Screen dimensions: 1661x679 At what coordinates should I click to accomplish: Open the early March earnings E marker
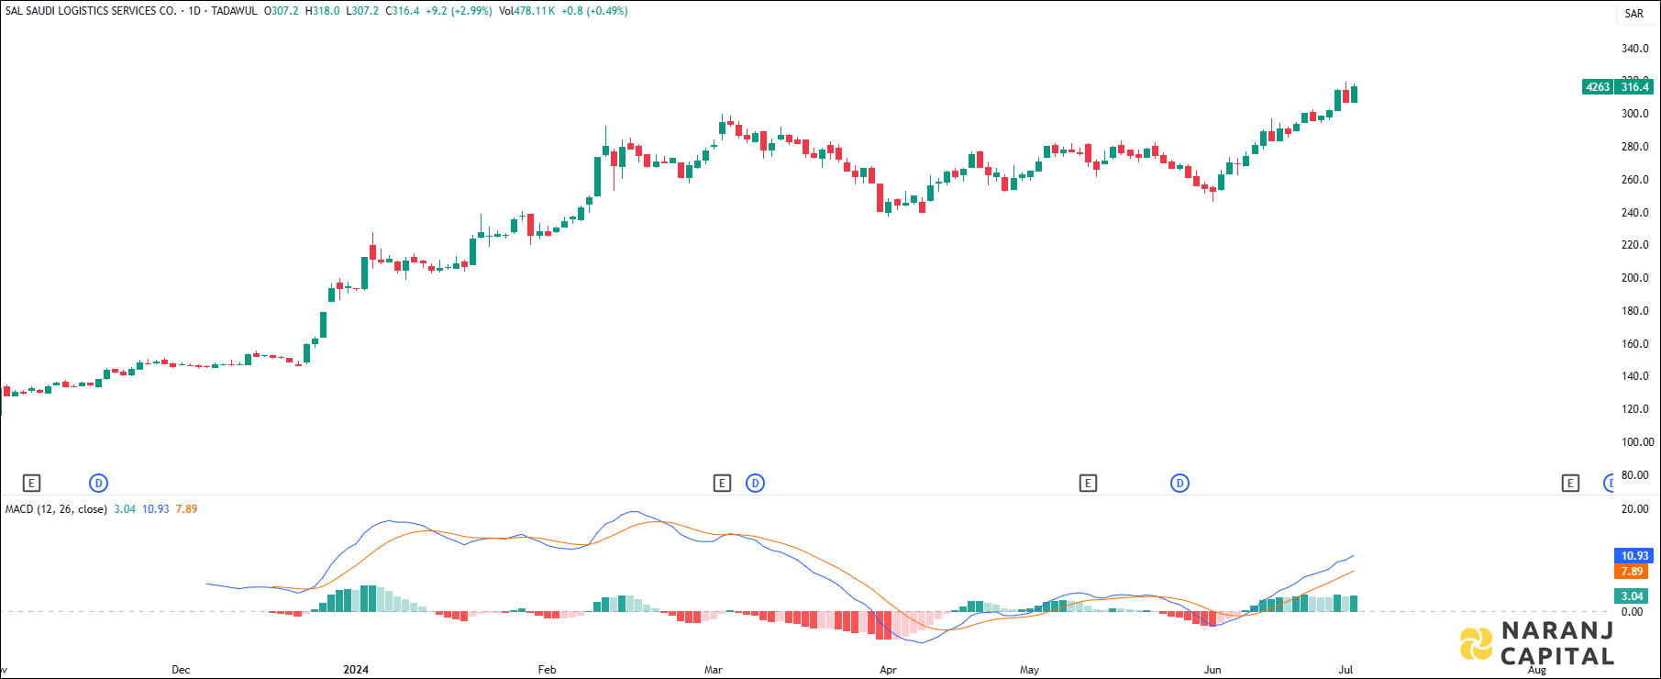[x=722, y=483]
